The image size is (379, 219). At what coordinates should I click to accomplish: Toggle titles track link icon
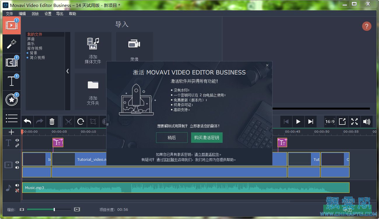[17, 145]
